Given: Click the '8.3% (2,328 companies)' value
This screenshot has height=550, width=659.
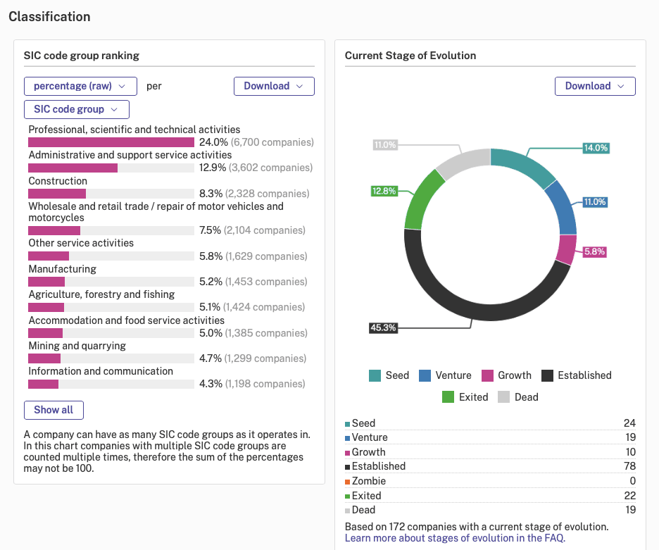Looking at the screenshot, I should pos(254,194).
